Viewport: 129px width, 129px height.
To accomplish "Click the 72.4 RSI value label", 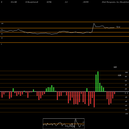I will pyautogui.click(x=118, y=27).
